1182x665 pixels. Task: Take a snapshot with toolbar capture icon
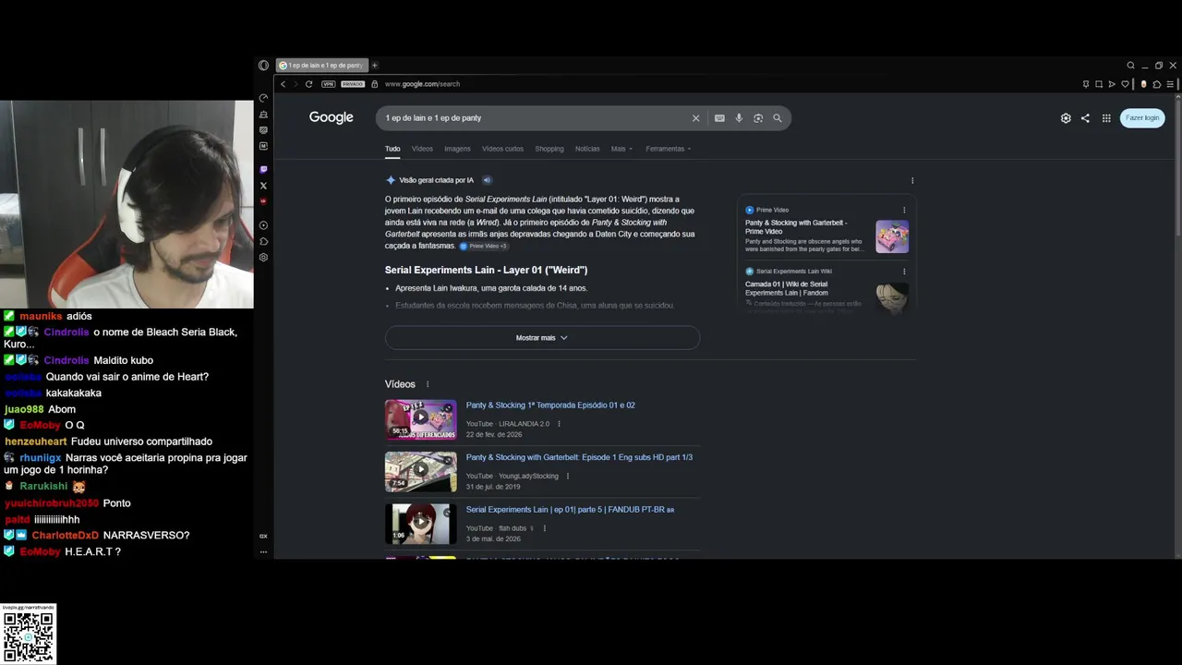(1099, 84)
